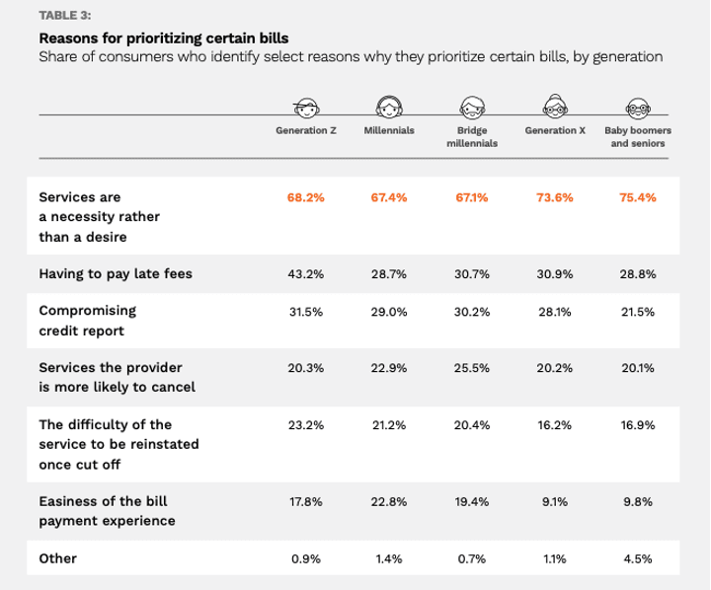Click the Bridge millennials face icon
This screenshot has width=711, height=590.
(x=471, y=106)
